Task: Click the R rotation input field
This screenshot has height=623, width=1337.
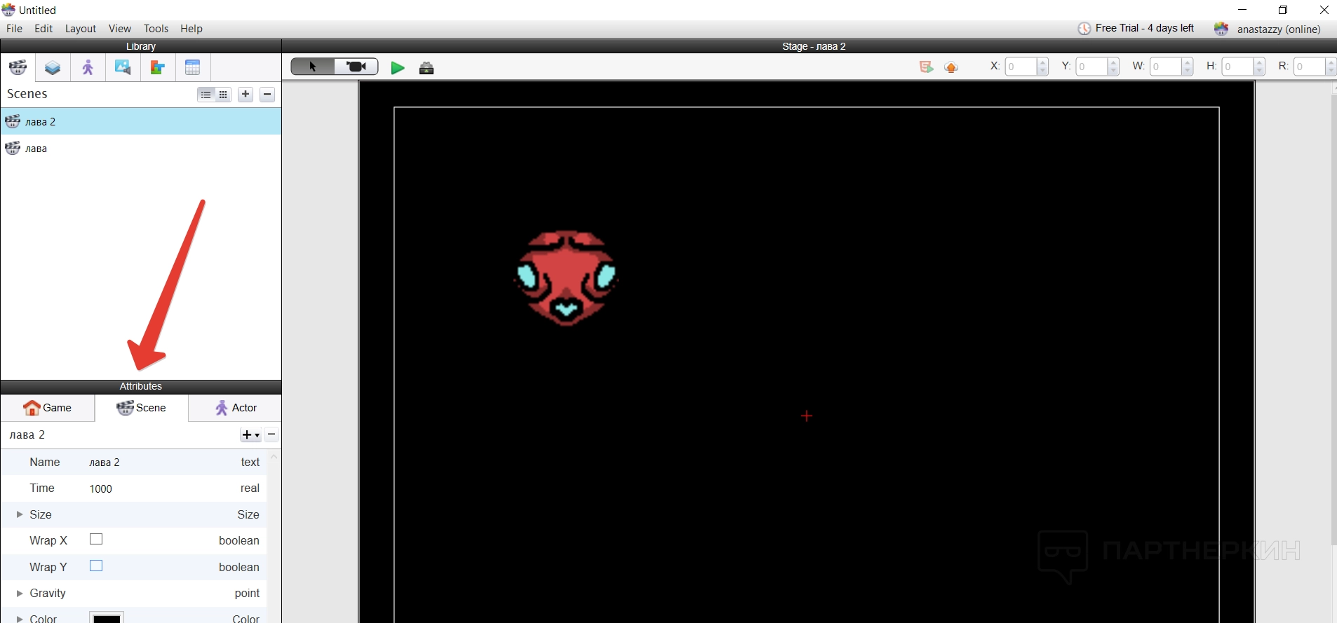Action: (x=1310, y=67)
